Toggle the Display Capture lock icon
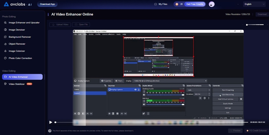This screenshot has width=269, height=135. 139,90
